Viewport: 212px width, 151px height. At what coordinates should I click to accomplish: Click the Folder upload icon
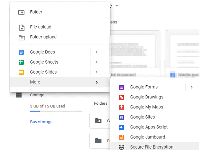click(x=22, y=38)
